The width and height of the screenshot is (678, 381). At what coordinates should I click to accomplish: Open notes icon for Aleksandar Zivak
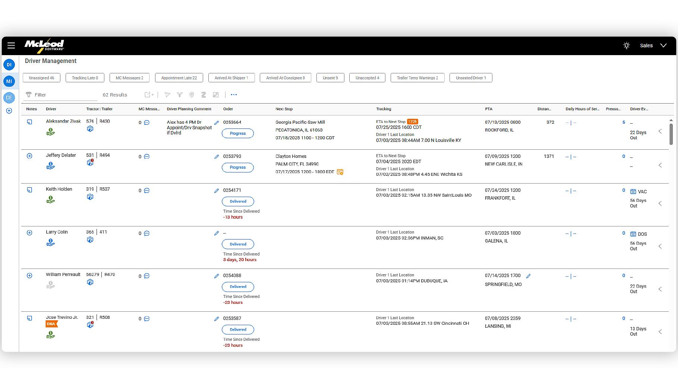tap(29, 122)
